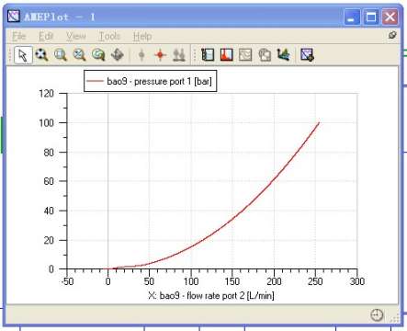Click the pin icon beside menu bar
The height and width of the screenshot is (331, 407).
[x=392, y=35]
